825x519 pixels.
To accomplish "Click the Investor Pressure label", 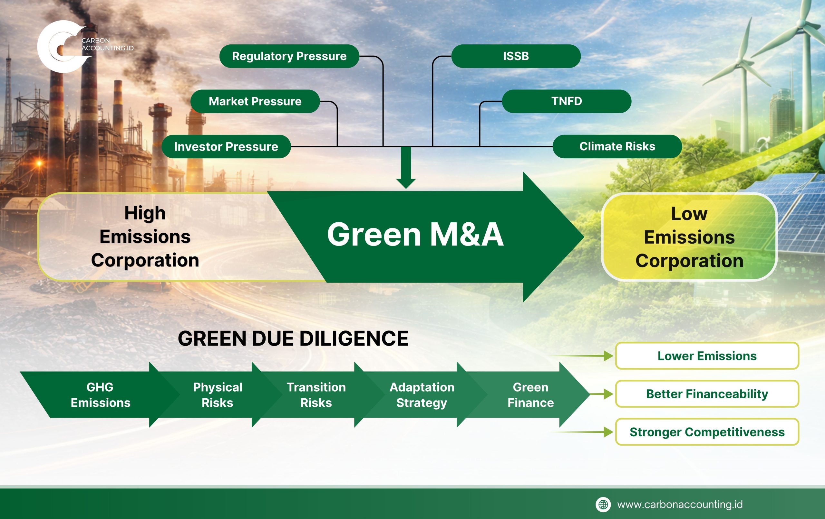I will (x=226, y=146).
